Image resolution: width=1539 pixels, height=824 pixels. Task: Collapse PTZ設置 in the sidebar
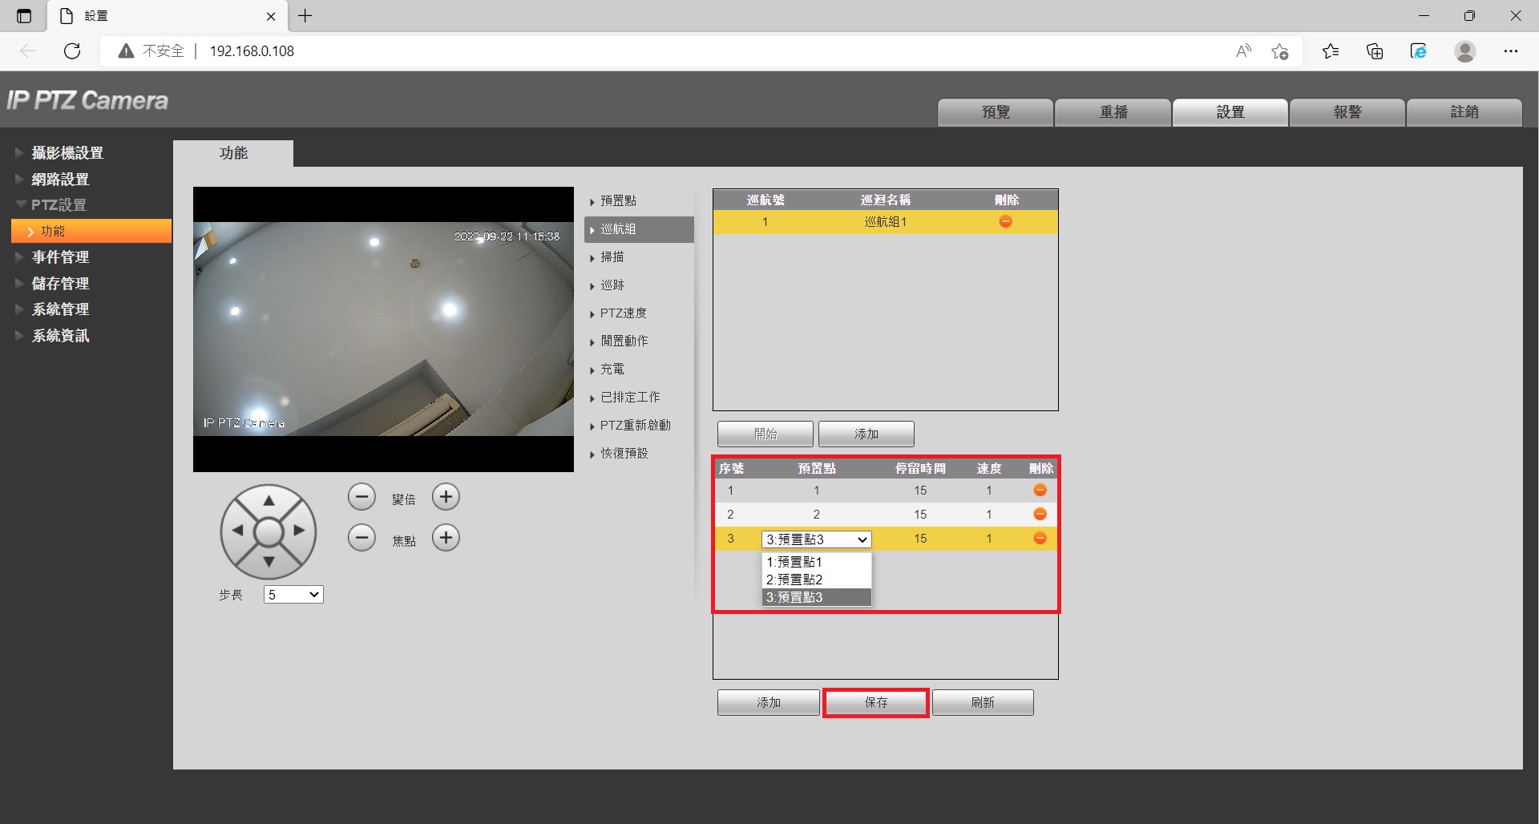59,205
